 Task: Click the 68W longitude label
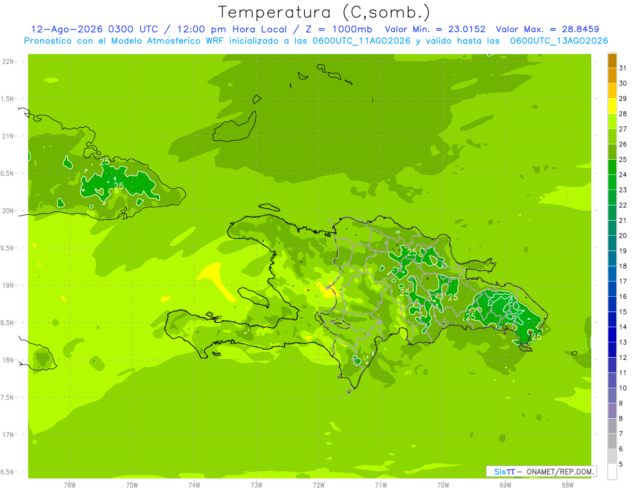click(x=567, y=485)
